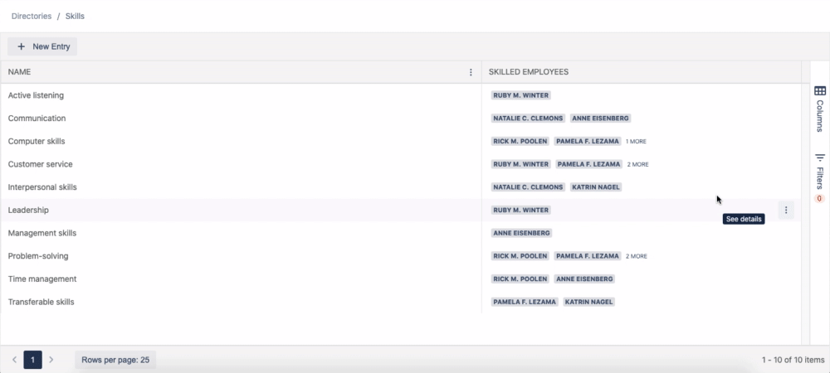Open the NAME column options menu

pyautogui.click(x=471, y=72)
